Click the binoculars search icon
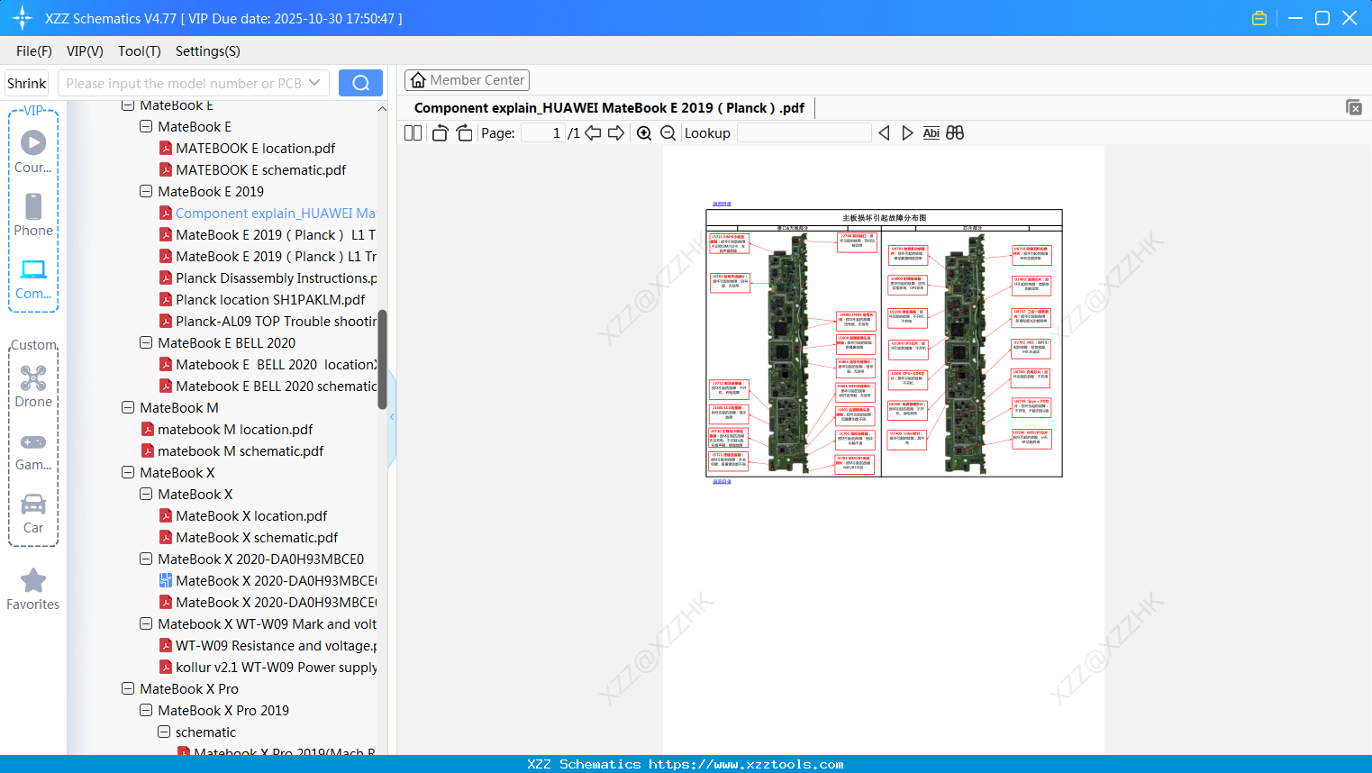 pos(955,132)
